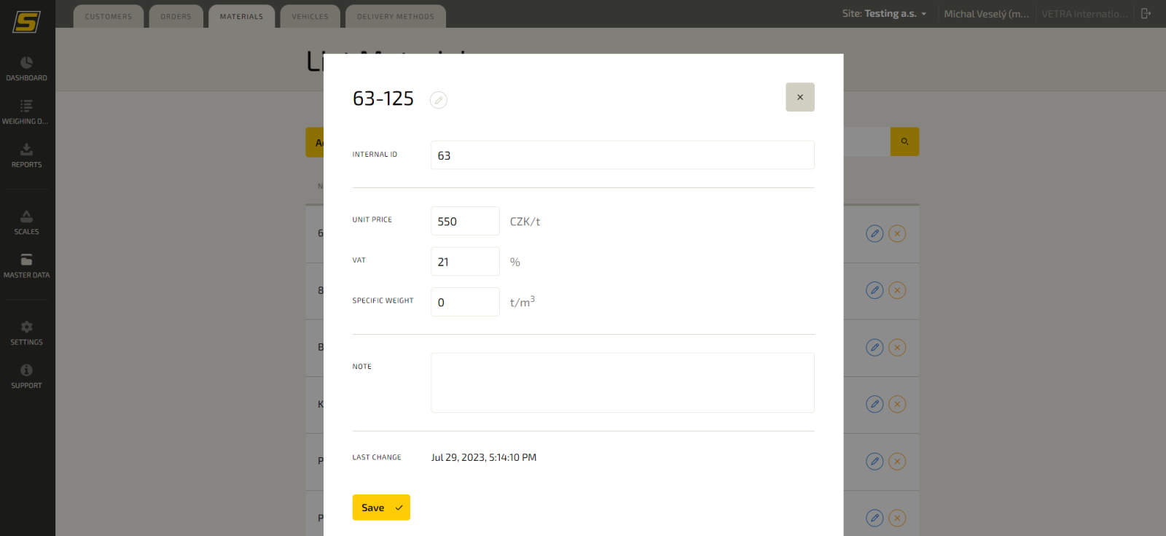The width and height of the screenshot is (1166, 536).
Task: Edit the sixth material row with the pencil icon
Action: 874,518
